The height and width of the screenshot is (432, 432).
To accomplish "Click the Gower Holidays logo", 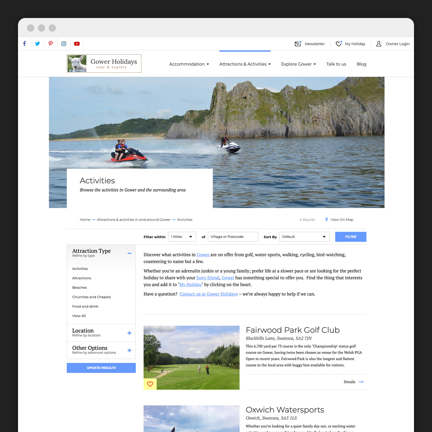I will point(104,63).
